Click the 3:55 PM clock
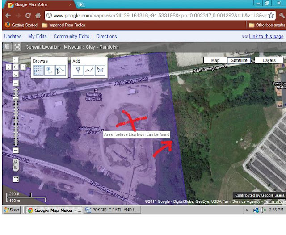The height and width of the screenshot is (235, 286). tap(276, 210)
